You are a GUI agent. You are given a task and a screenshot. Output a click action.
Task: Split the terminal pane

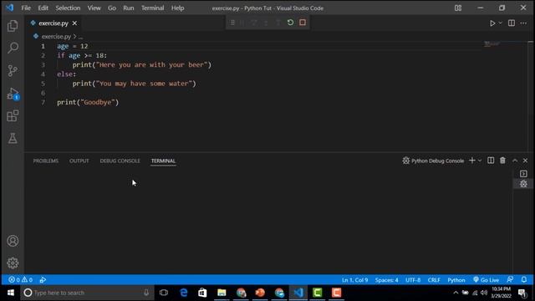point(491,161)
